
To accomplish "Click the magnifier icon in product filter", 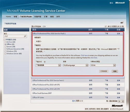I will 25,36.
